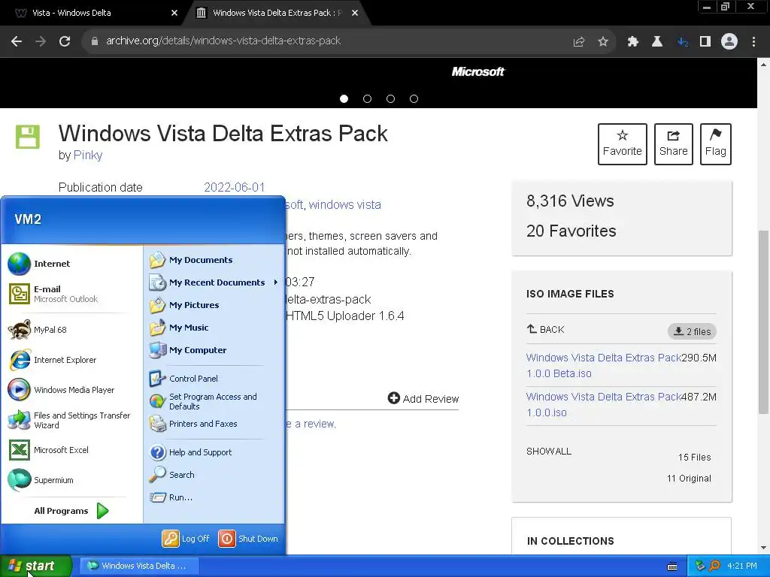Open the Chrome Labs flask icon

(657, 42)
